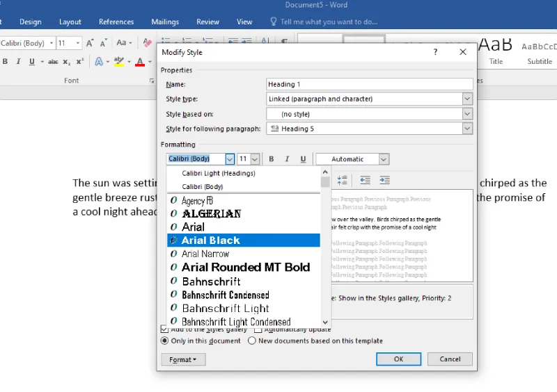Open ribbon font name dropdown arrow
Image resolution: width=557 pixels, height=392 pixels.
coord(52,43)
